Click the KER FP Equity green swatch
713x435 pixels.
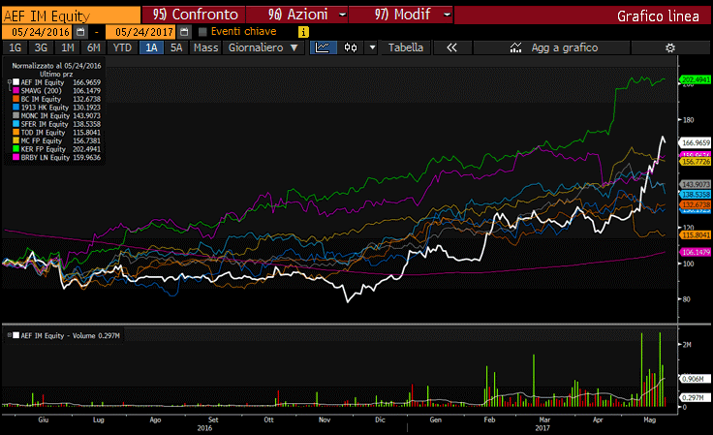(15, 148)
